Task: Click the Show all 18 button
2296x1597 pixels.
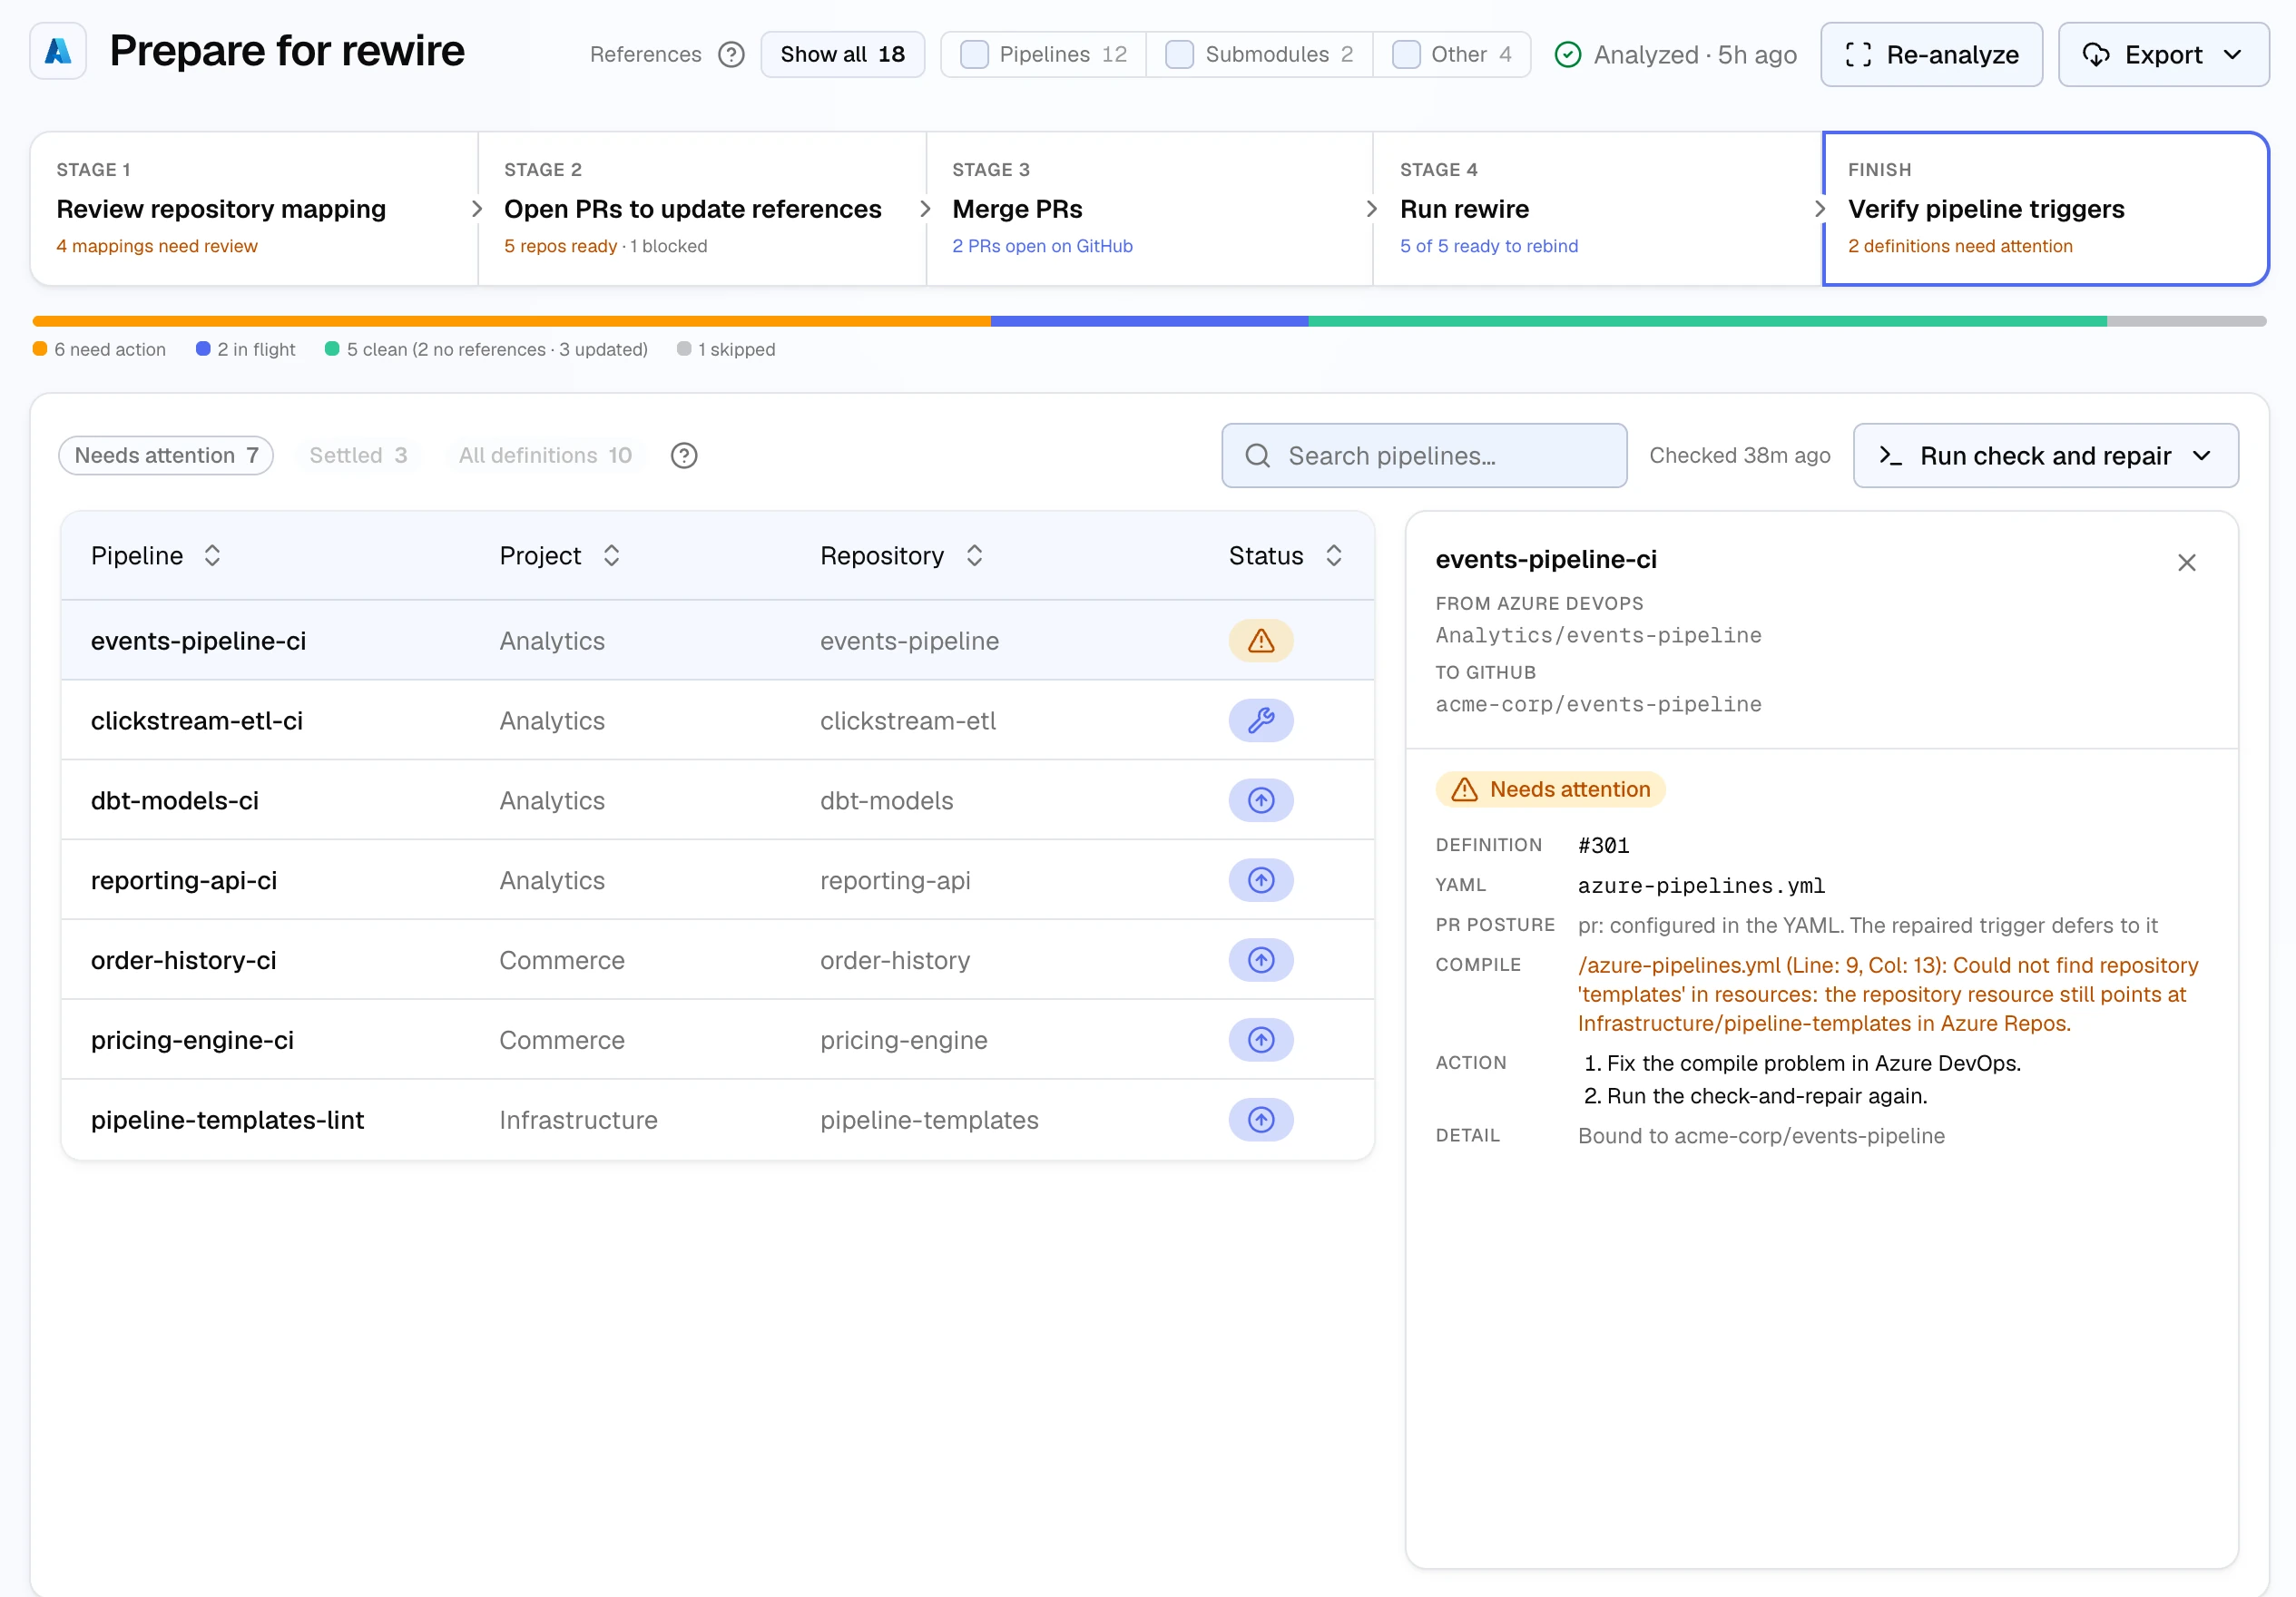Action: (x=843, y=54)
